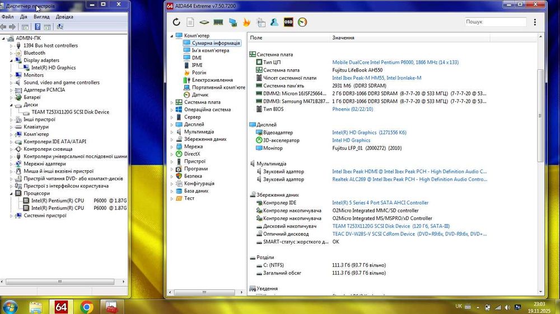This screenshot has width=560, height=314.
Task: Open Mobile DualCore Intel Pentium P6000 link
Action: (395, 63)
